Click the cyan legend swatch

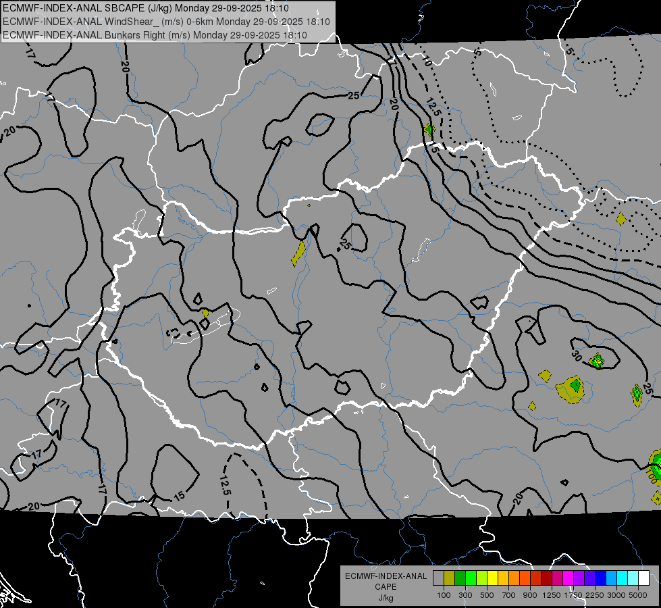623,578
